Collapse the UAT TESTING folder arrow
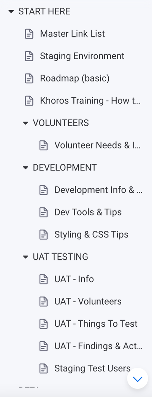The image size is (152, 397). pos(25,257)
